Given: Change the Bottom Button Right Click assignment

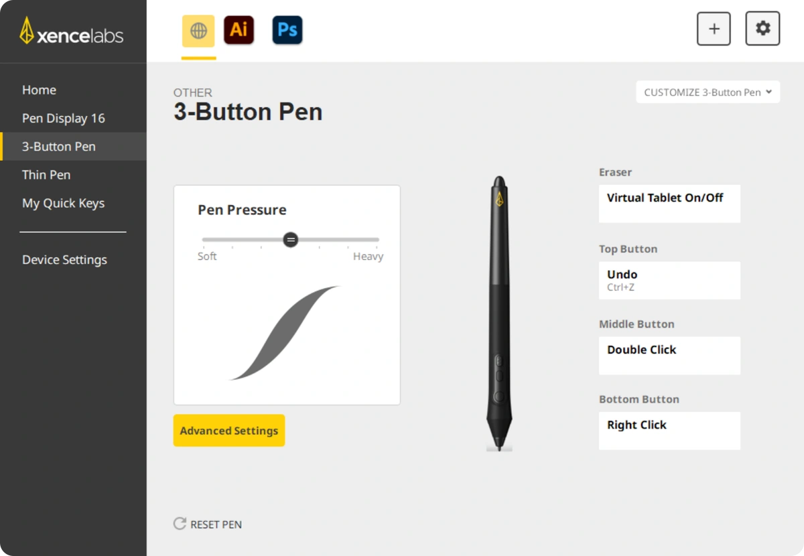Looking at the screenshot, I should tap(669, 431).
